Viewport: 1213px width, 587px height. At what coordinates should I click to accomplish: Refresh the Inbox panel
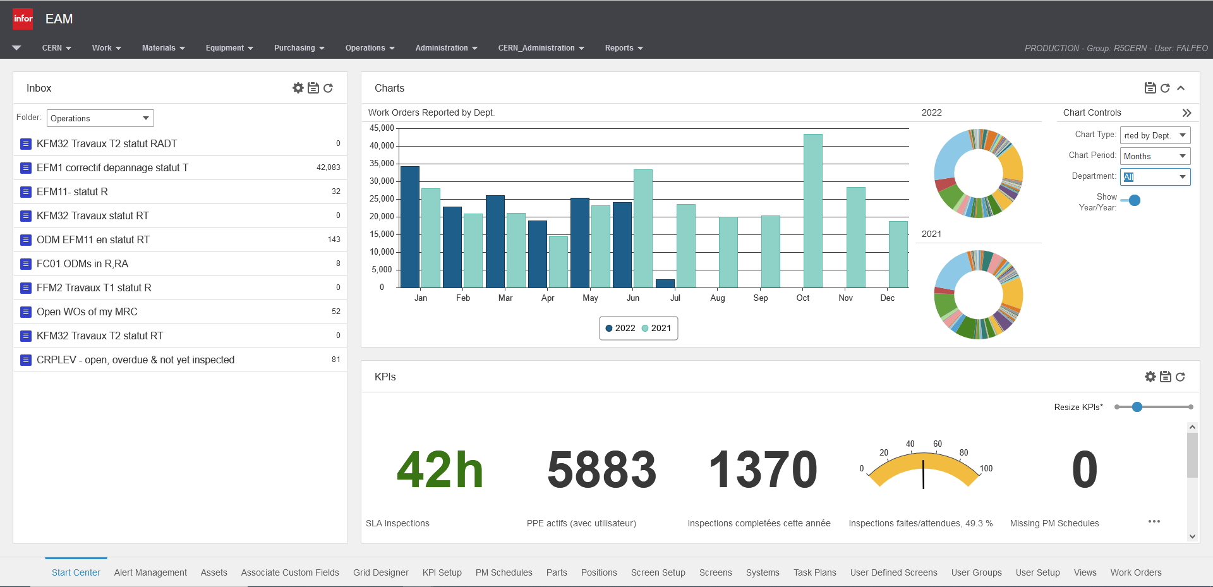pyautogui.click(x=328, y=88)
